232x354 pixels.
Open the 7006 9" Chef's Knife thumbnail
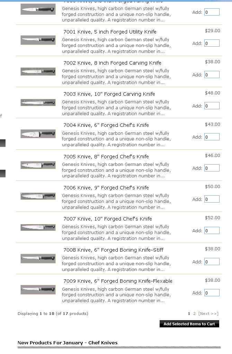(x=38, y=196)
